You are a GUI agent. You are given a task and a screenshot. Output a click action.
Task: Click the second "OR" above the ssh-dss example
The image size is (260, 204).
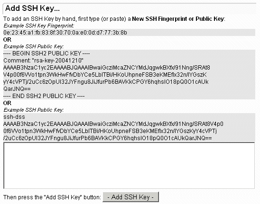(x=7, y=103)
